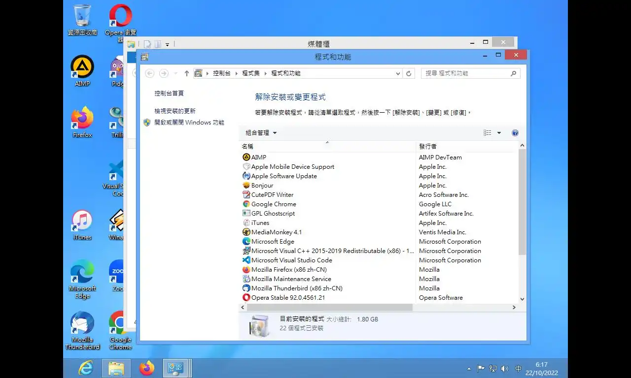Click Mozilla Firefox icon in program list
The height and width of the screenshot is (378, 631).
pyautogui.click(x=246, y=269)
